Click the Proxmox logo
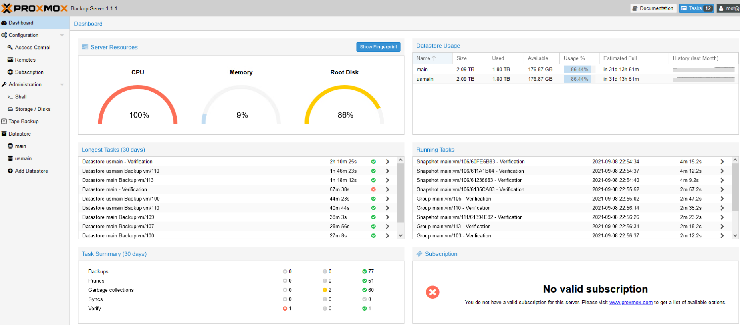Viewport: 740px width, 325px height. click(x=35, y=8)
